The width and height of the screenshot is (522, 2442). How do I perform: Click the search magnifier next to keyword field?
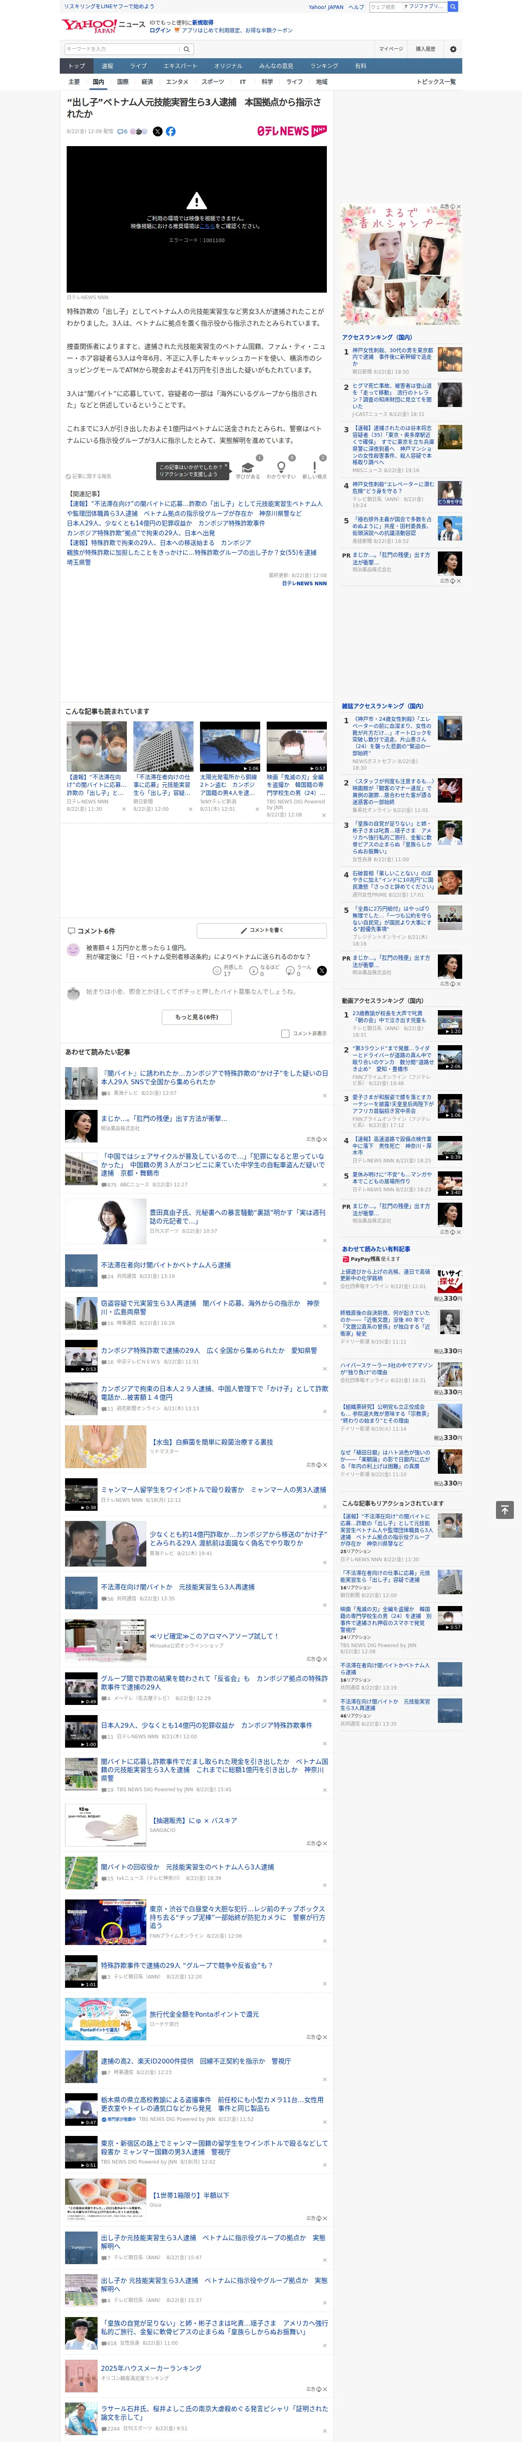pos(187,49)
